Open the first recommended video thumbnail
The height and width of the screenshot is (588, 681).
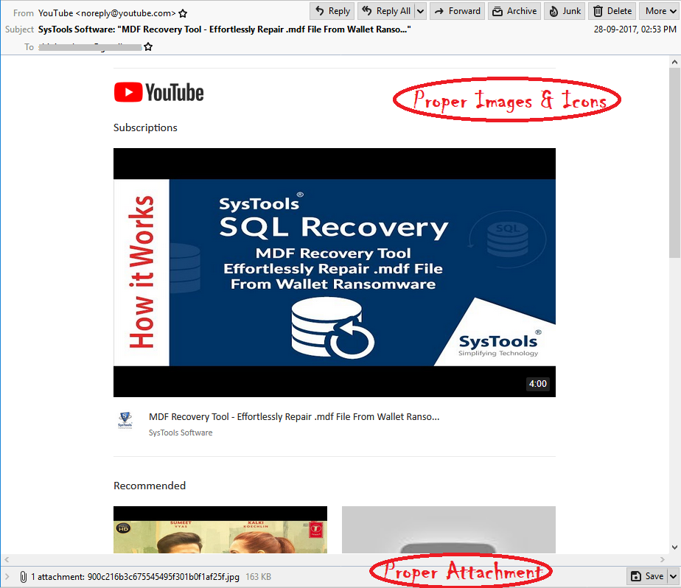pyautogui.click(x=220, y=529)
